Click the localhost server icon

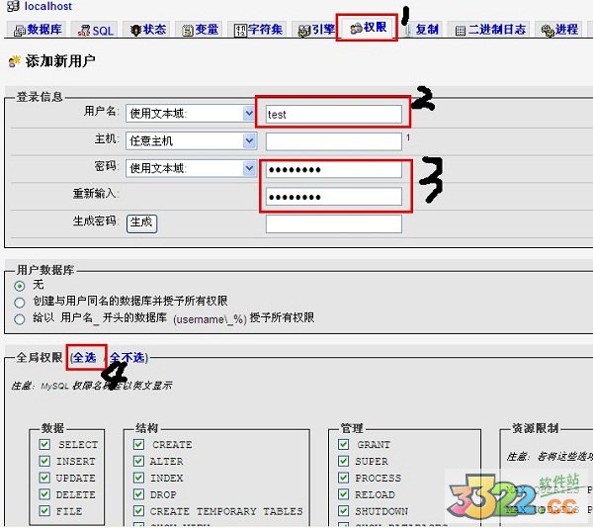point(13,6)
